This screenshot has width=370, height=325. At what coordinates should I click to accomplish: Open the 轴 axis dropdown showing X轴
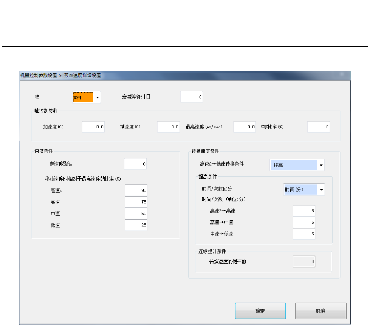click(87, 97)
